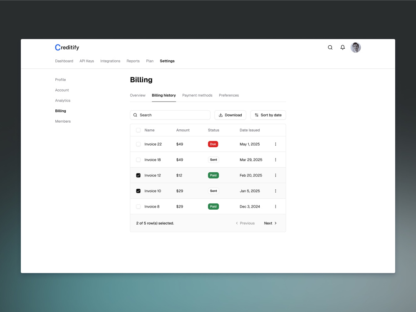Click the Invoice 18 name
The image size is (416, 312).
pos(153,160)
